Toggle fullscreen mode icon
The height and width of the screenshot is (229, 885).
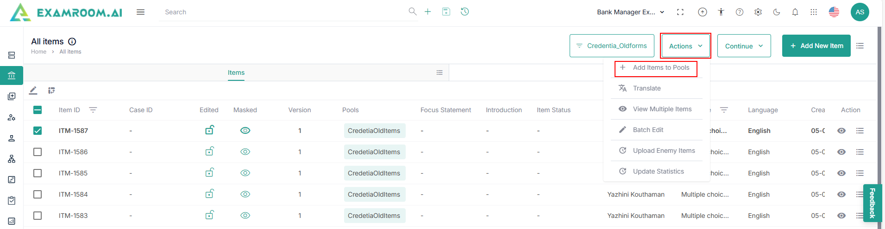click(x=680, y=12)
